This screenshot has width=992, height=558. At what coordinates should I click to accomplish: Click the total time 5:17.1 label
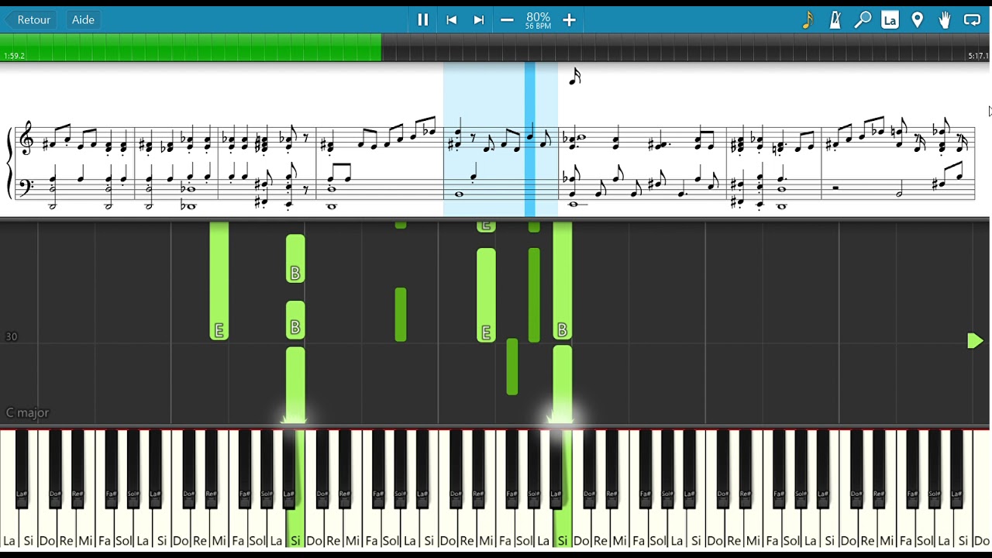(x=978, y=56)
